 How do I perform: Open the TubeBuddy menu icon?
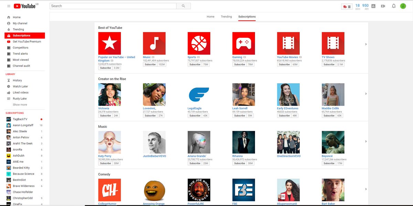(x=346, y=6)
